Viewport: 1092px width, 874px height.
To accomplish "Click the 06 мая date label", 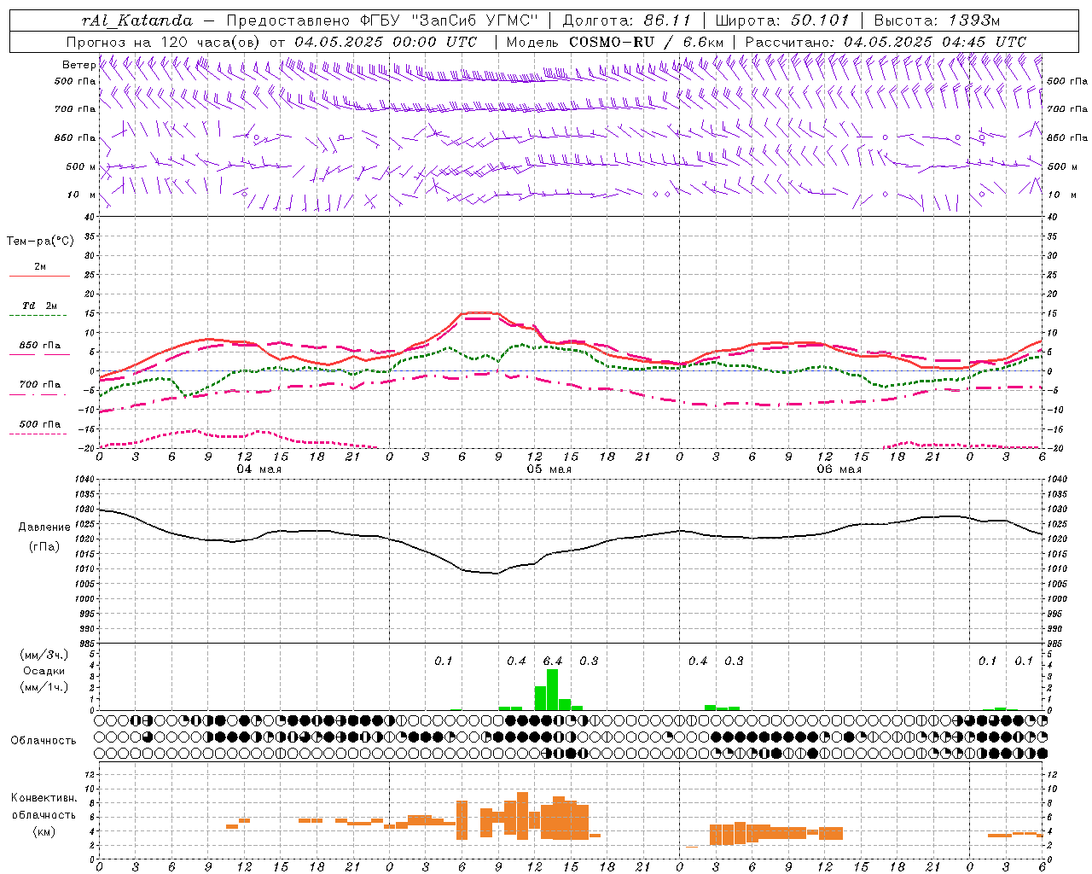I will pyautogui.click(x=839, y=469).
